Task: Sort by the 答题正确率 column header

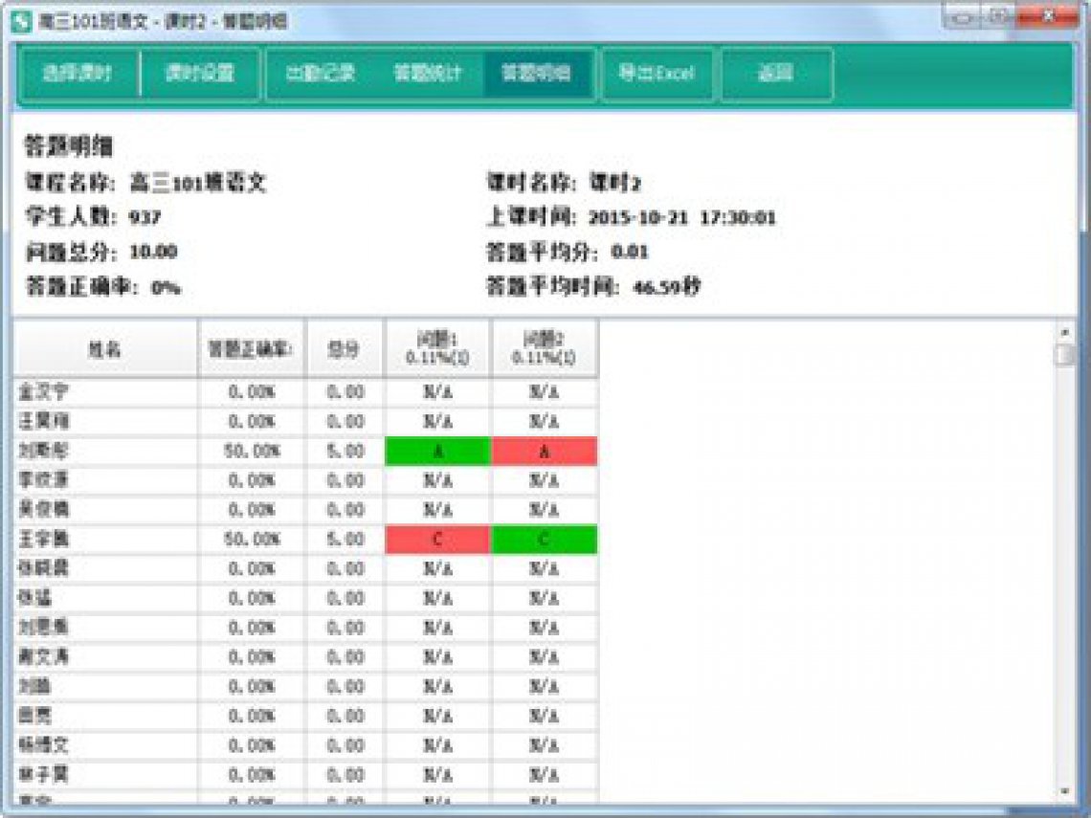Action: point(251,350)
